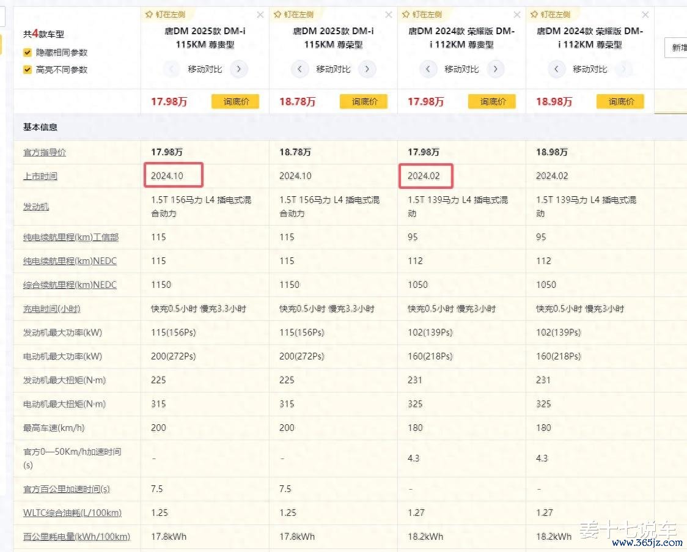
Task: Click the red 18.98万 price in header
Action: click(x=554, y=101)
